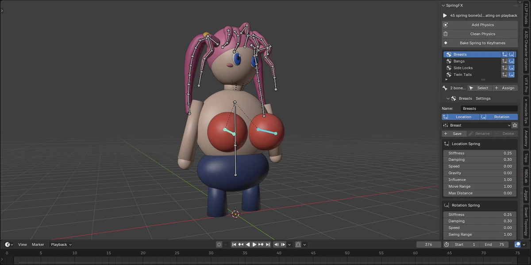Click the stopwatch preview range icon before Start

pos(446,244)
